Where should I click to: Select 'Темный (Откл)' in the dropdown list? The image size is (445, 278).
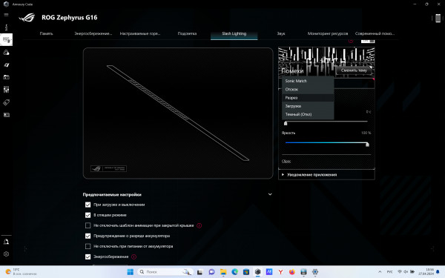coord(308,114)
